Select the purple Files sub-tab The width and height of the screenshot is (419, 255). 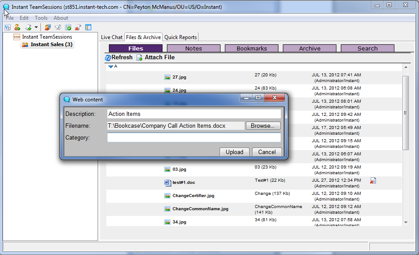(x=136, y=48)
